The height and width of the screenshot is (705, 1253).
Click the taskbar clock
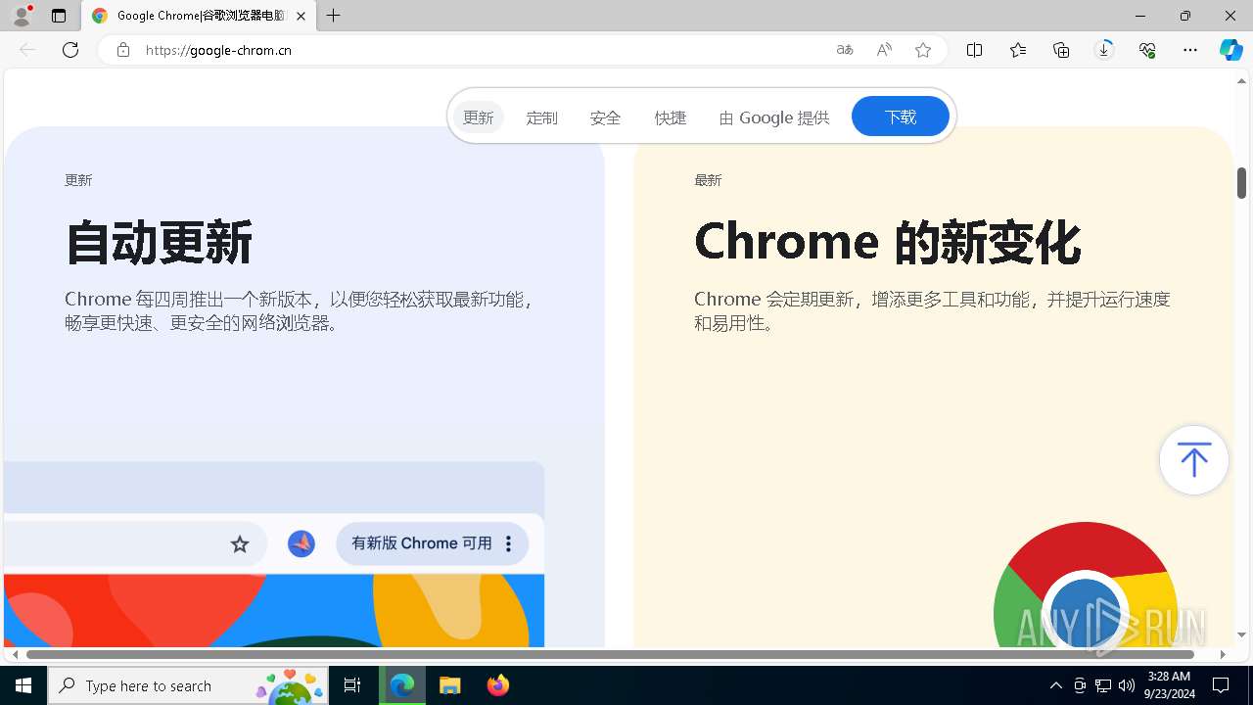[1168, 685]
